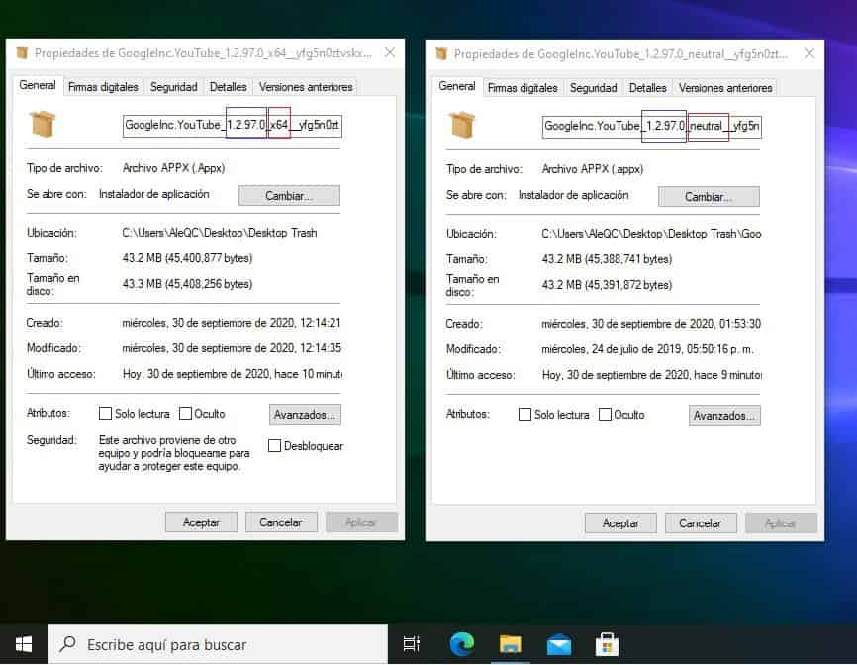
Task: Switch to Seguridad tab in neutral window
Action: (594, 88)
